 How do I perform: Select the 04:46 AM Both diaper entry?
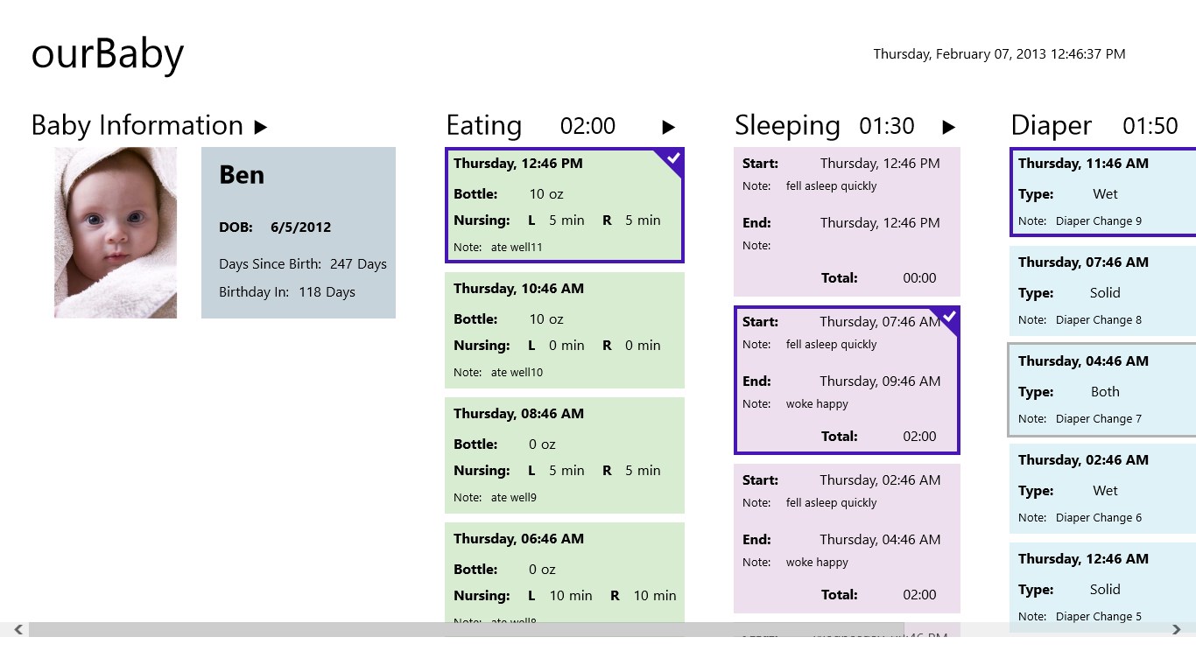point(1101,390)
